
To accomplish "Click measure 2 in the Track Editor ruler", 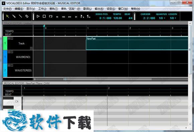I will [x=130, y=28].
